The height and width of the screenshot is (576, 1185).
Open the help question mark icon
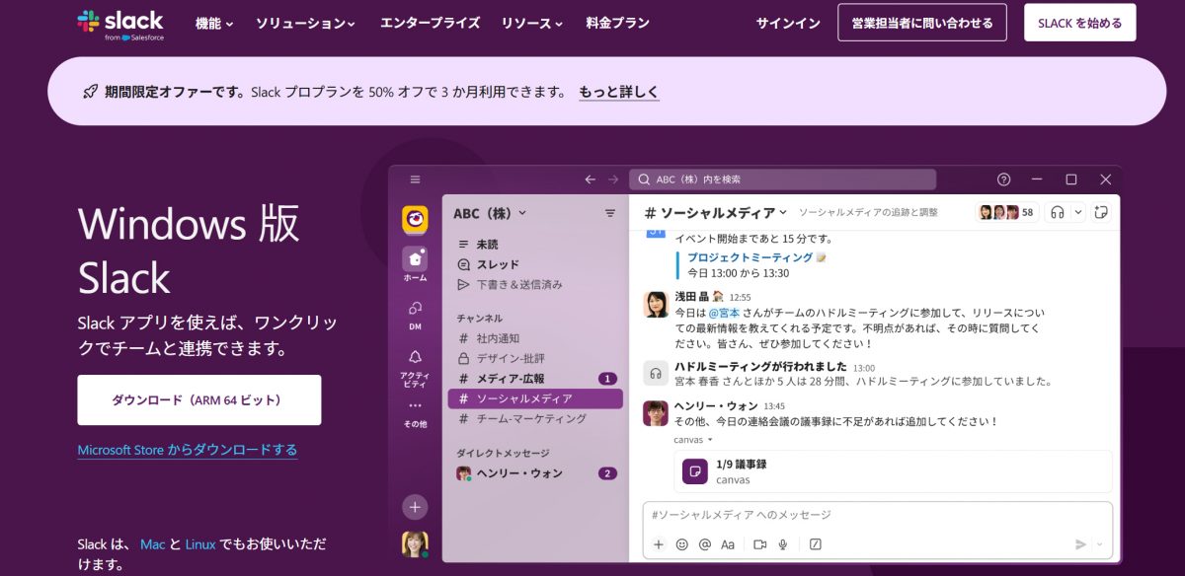point(1004,180)
